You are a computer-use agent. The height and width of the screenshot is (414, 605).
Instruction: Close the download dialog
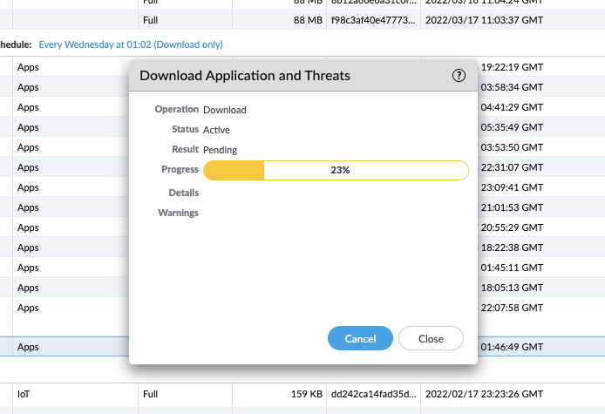(x=431, y=338)
